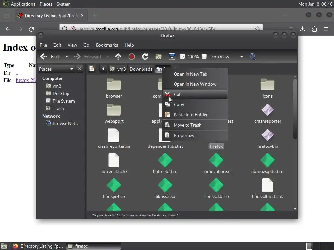Screen dimensions: 334x250
Task: Select Move to Trash in context menu
Action: point(195,125)
